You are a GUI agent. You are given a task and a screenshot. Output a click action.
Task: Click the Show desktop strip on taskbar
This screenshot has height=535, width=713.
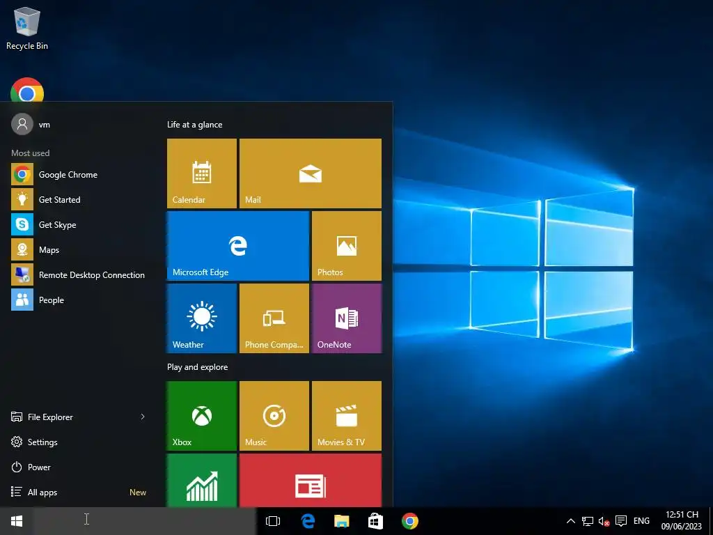point(711,521)
